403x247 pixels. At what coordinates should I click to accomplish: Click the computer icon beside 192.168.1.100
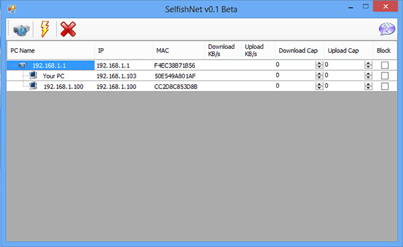[33, 86]
